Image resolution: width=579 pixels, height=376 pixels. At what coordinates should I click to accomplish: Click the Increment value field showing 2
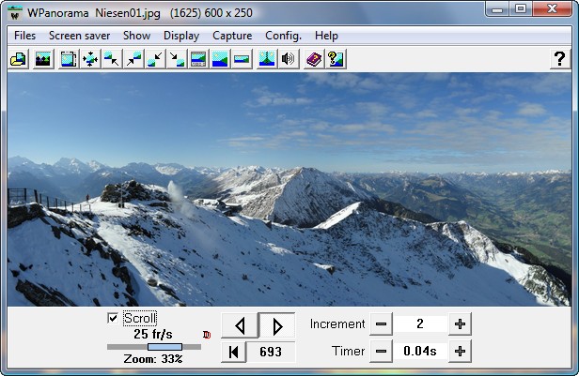point(420,324)
